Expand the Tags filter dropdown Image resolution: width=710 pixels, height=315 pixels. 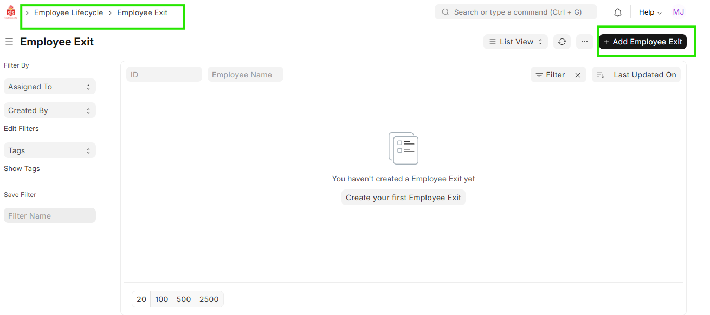click(x=49, y=150)
